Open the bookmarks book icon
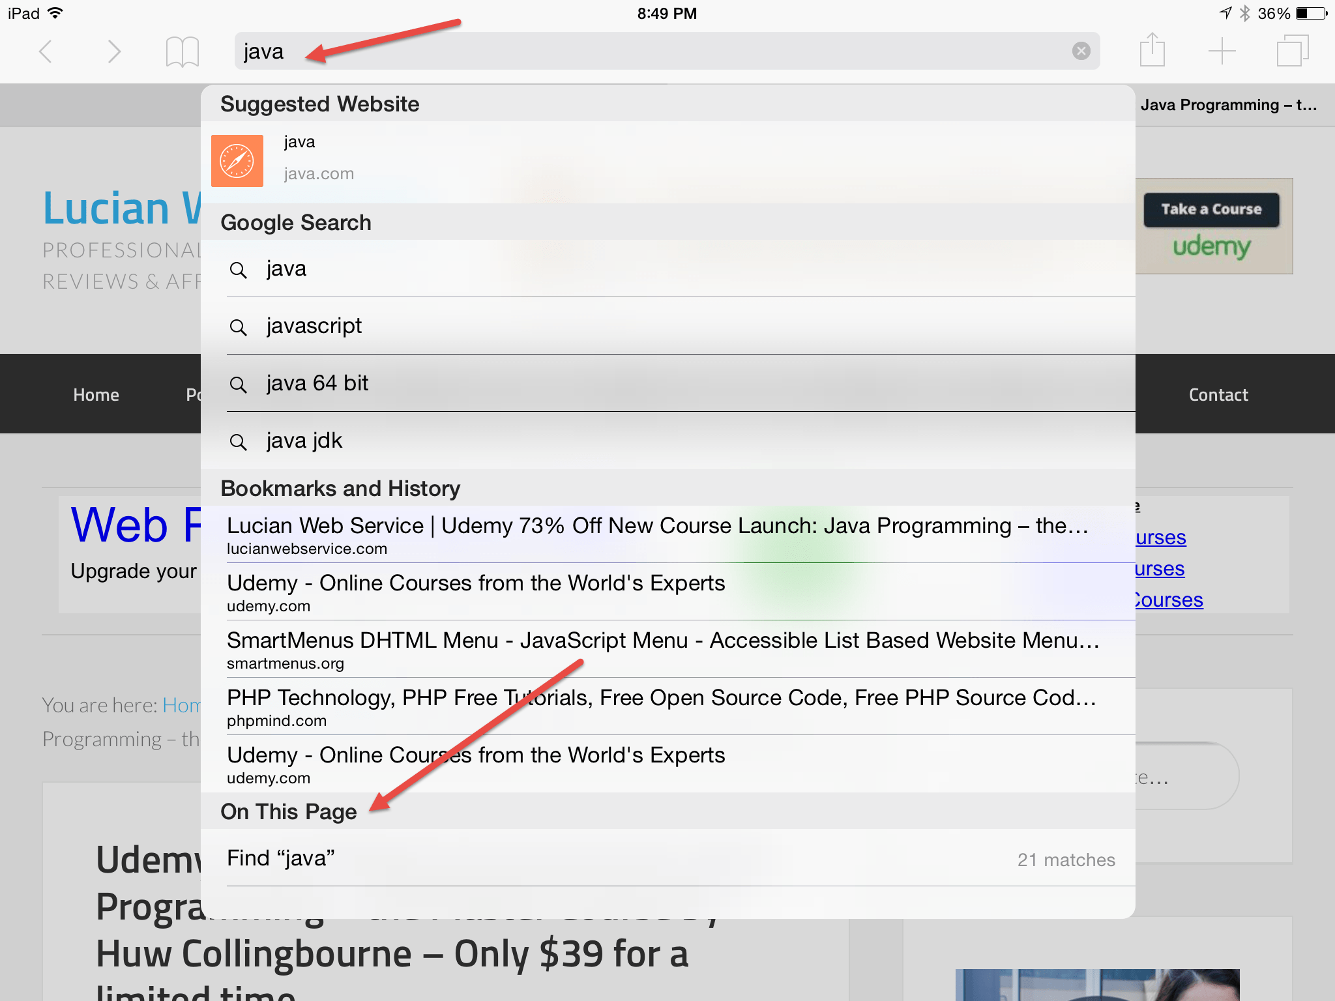Screen dimensions: 1335x1001 (182, 51)
